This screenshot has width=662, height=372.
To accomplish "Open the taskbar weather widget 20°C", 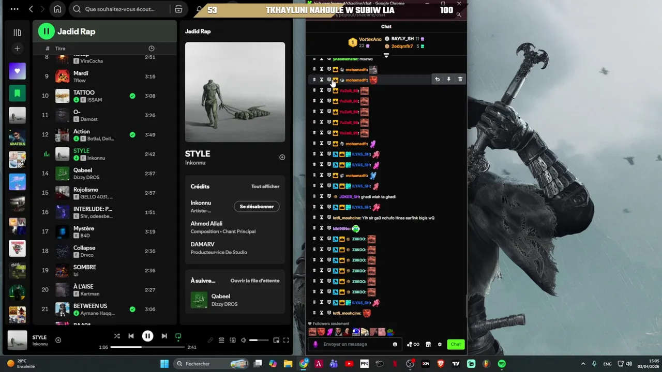I will (21, 364).
